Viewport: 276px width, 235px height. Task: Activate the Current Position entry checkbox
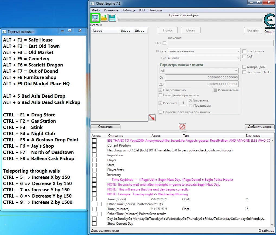94,145
